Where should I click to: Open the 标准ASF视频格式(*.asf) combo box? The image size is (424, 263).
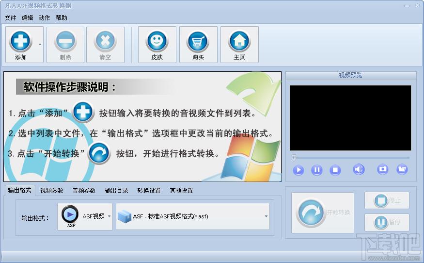(193, 216)
